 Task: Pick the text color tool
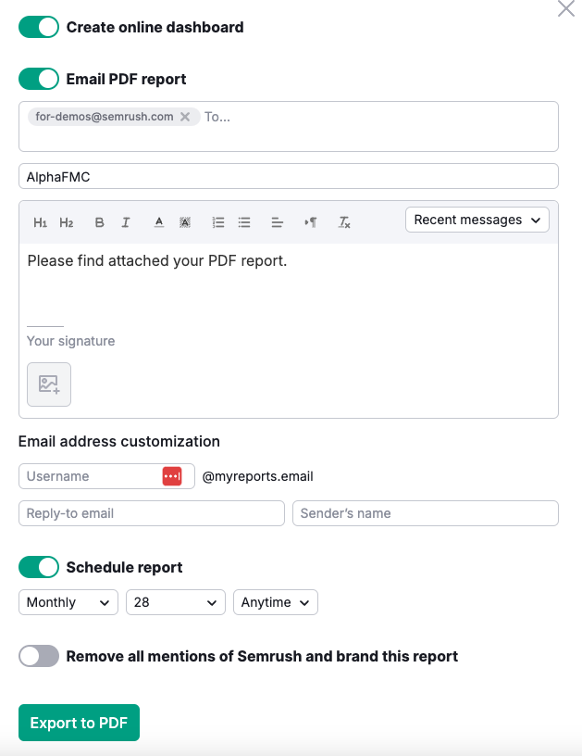coord(159,222)
